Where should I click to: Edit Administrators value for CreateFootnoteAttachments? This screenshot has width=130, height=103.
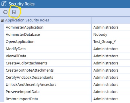point(111,70)
